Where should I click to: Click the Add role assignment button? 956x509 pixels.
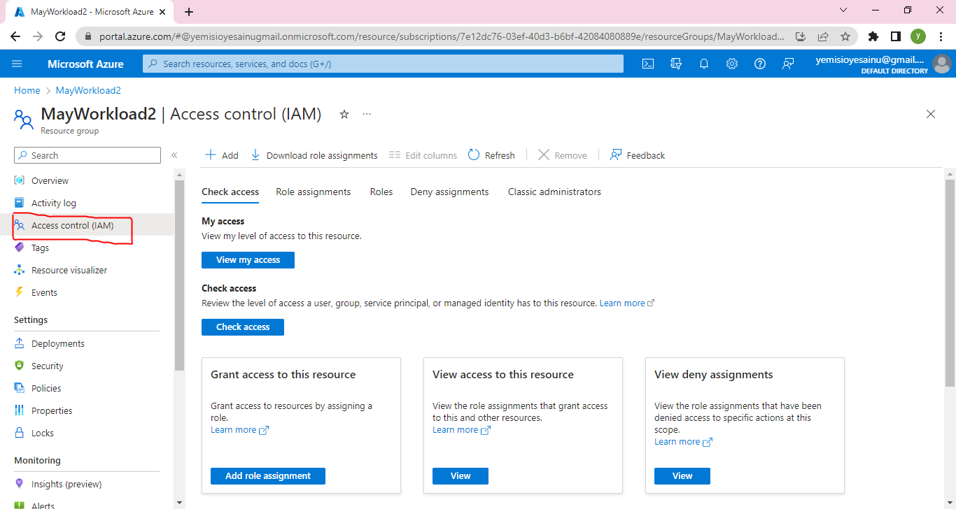pyautogui.click(x=267, y=475)
